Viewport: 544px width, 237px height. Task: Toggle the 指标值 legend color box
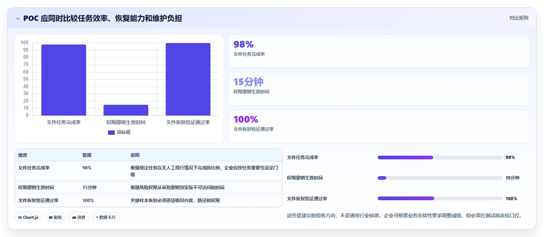pyautogui.click(x=111, y=133)
